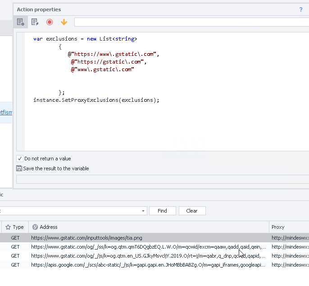Open help via the question mark icon

click(x=301, y=9)
